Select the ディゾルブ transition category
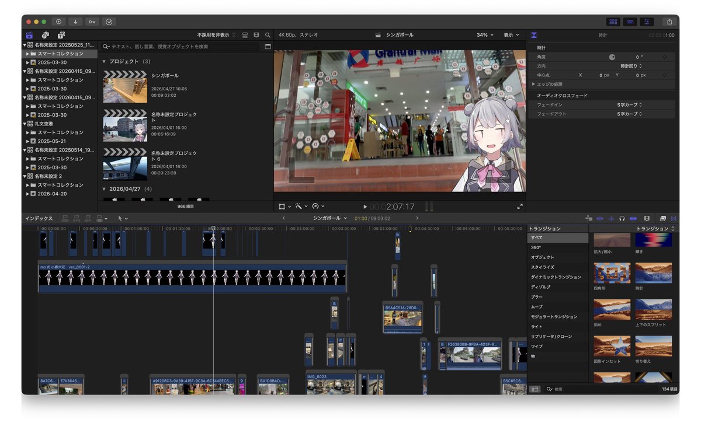The height and width of the screenshot is (423, 701). pos(558,287)
